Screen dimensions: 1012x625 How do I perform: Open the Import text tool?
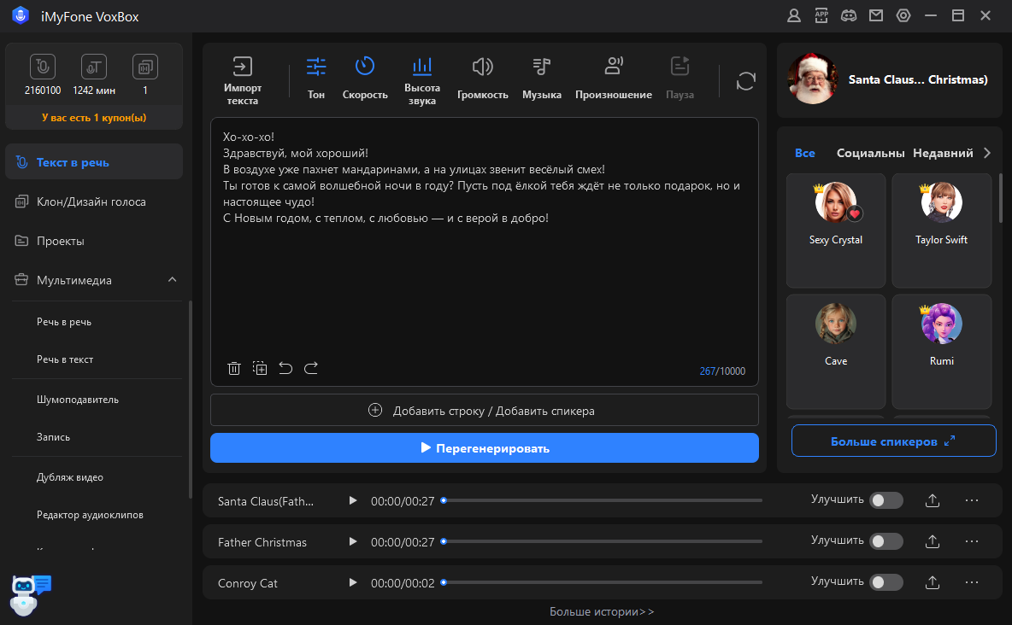[x=243, y=80]
